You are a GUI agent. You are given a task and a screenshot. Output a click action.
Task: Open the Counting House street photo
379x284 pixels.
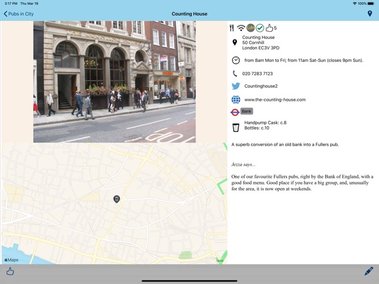pos(114,82)
